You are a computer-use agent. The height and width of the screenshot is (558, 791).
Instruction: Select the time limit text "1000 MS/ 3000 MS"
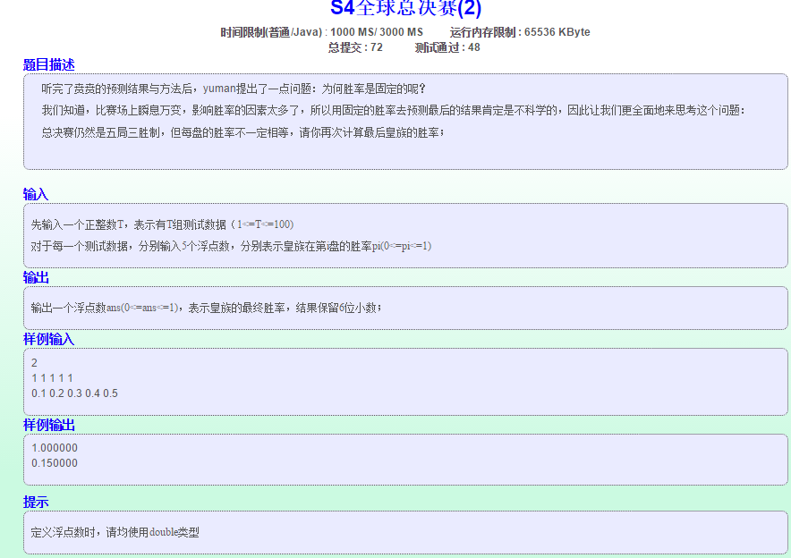377,32
